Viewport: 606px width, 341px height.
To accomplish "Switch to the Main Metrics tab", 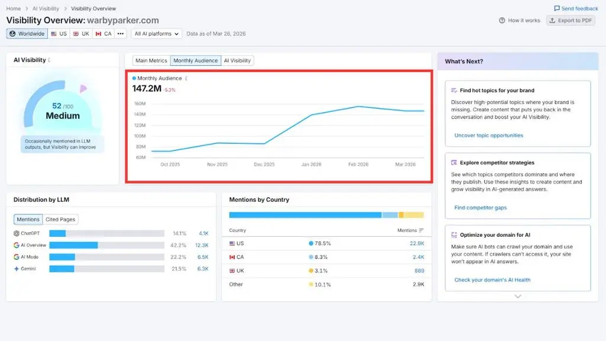I will click(151, 61).
